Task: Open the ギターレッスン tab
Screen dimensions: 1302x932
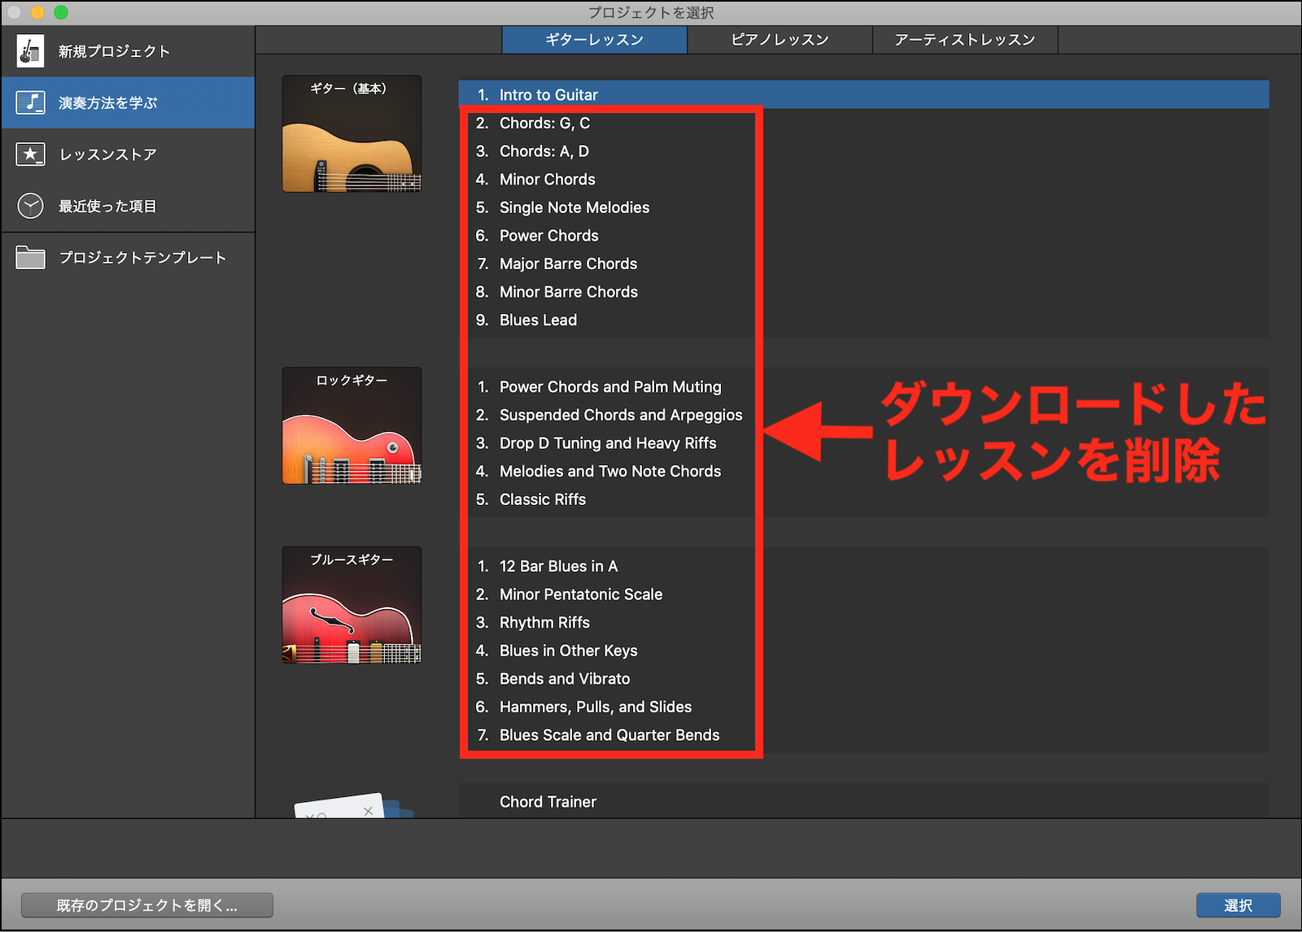Action: click(594, 40)
